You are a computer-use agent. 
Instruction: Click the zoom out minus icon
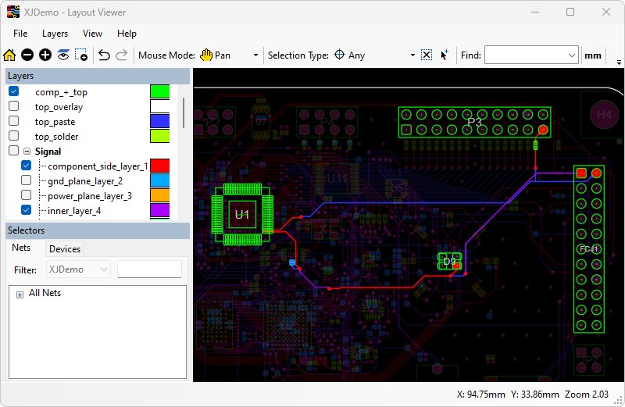click(27, 55)
